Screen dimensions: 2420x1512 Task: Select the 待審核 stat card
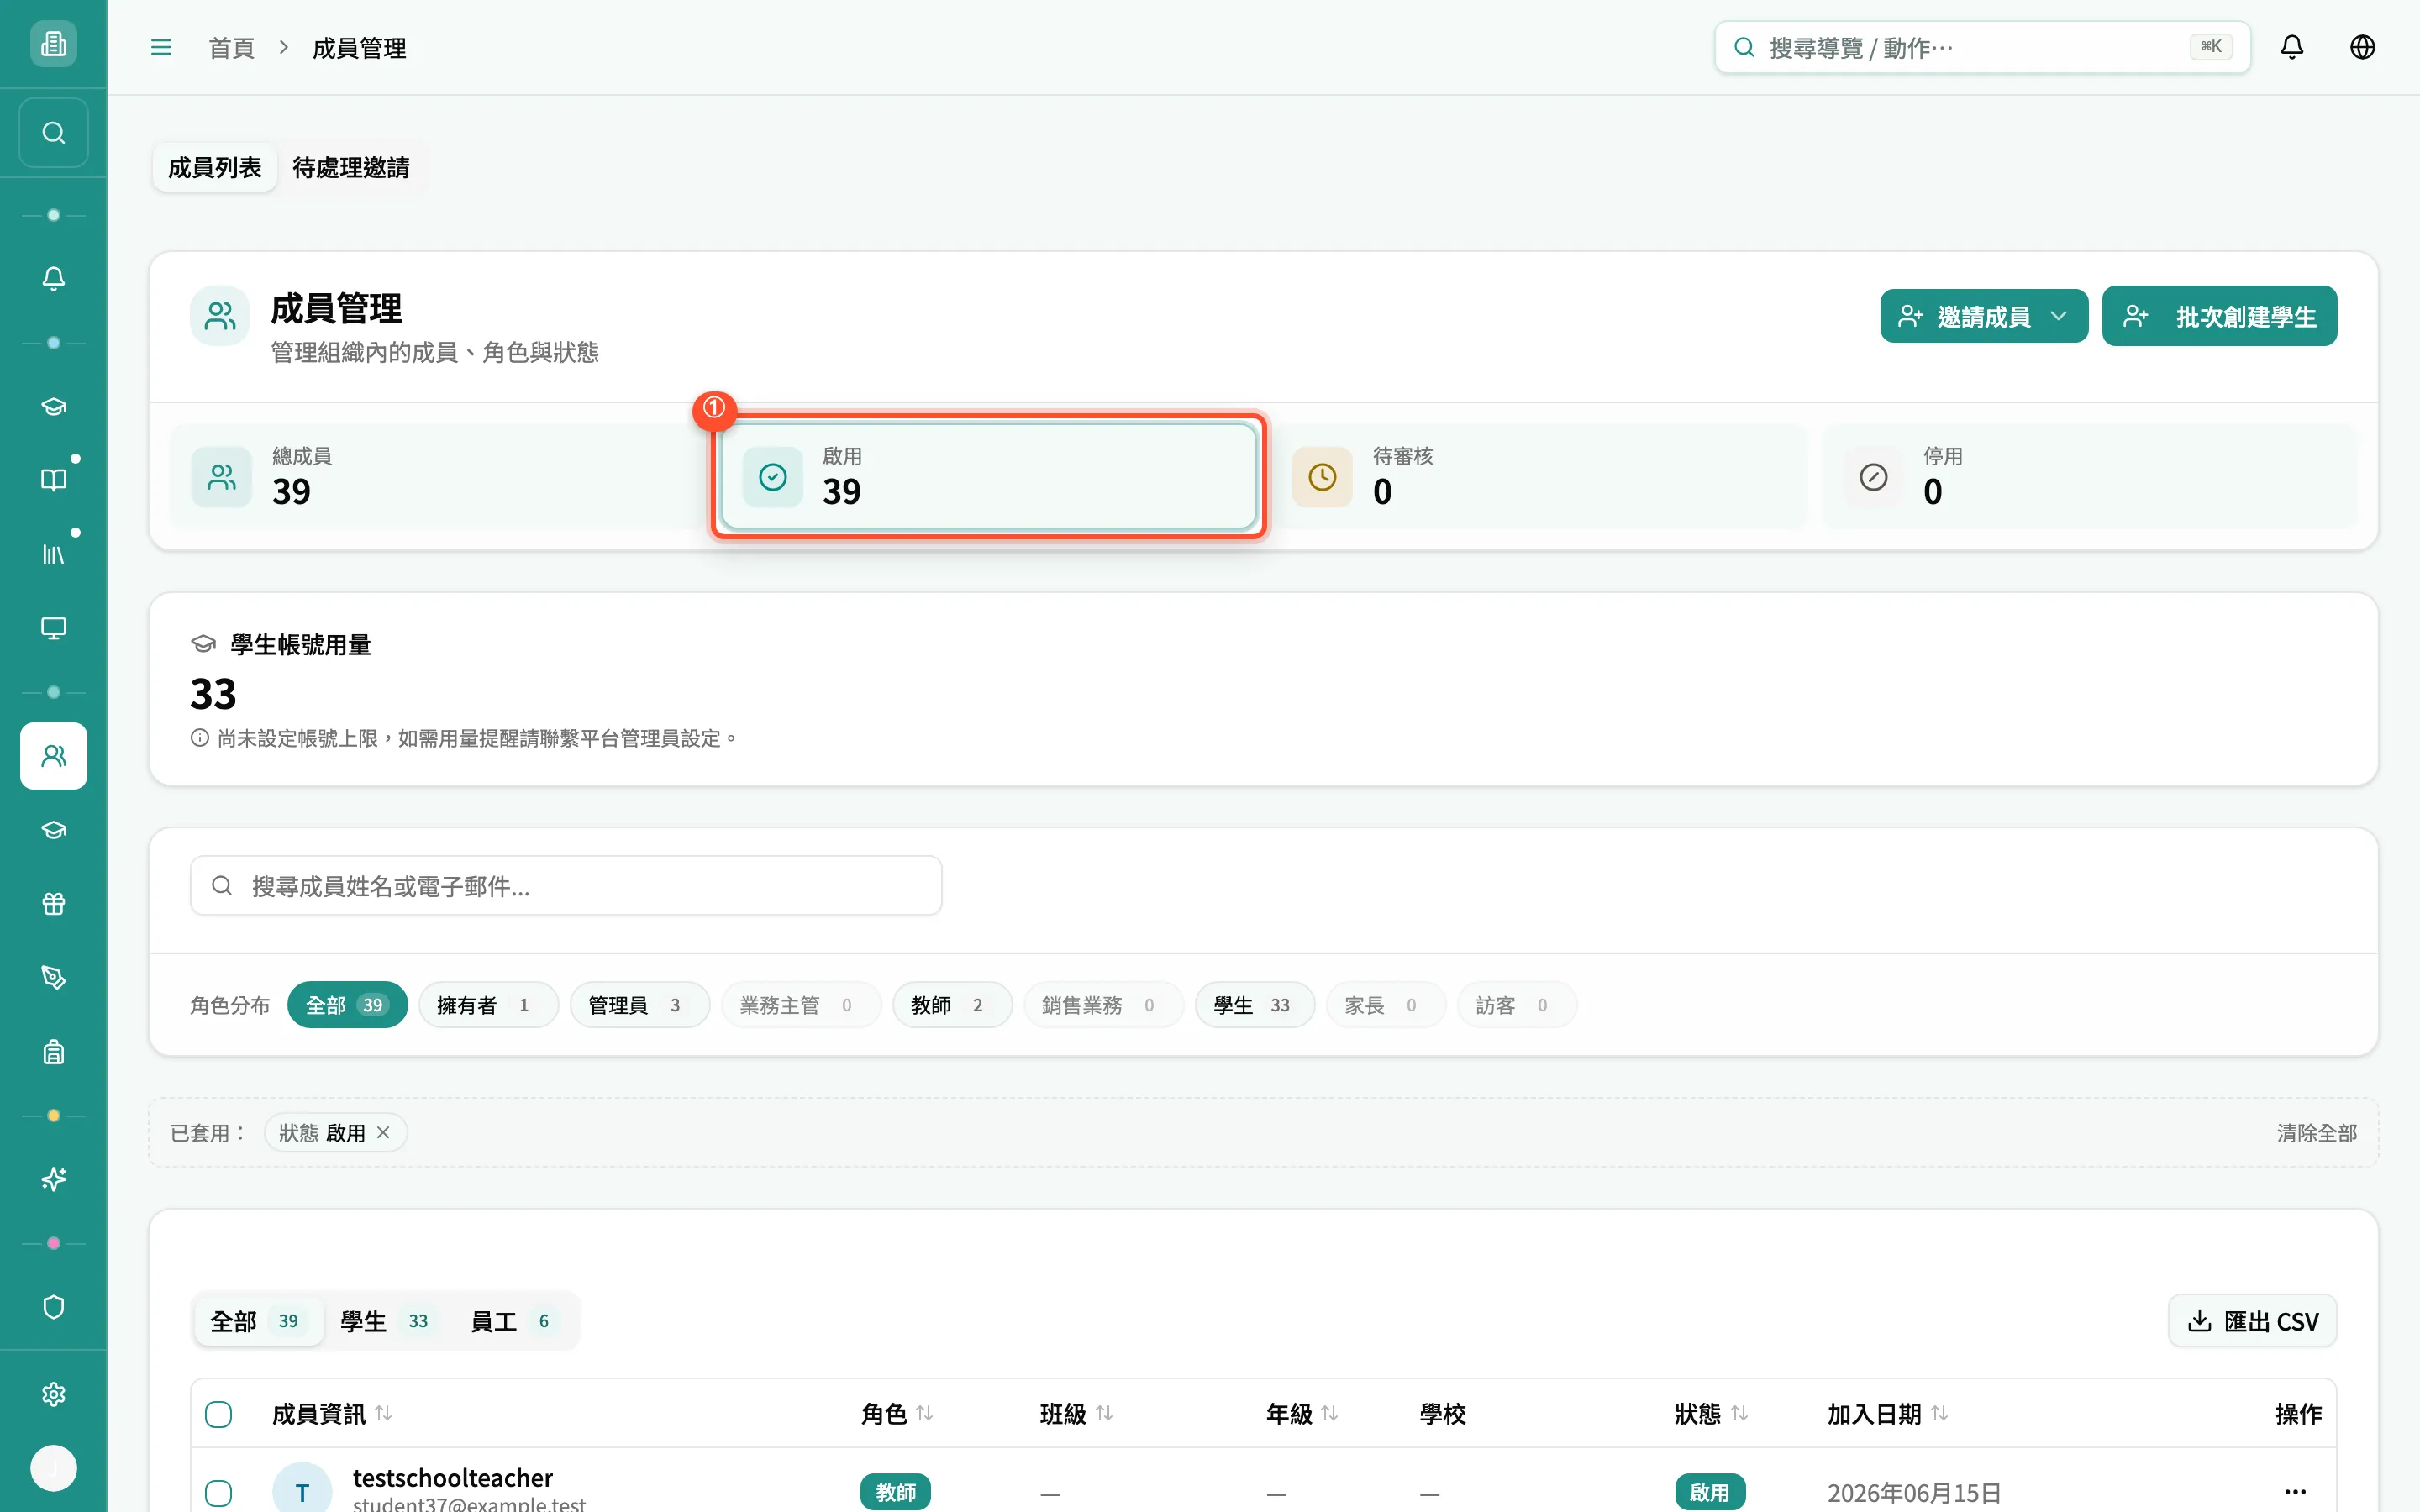pos(1539,477)
